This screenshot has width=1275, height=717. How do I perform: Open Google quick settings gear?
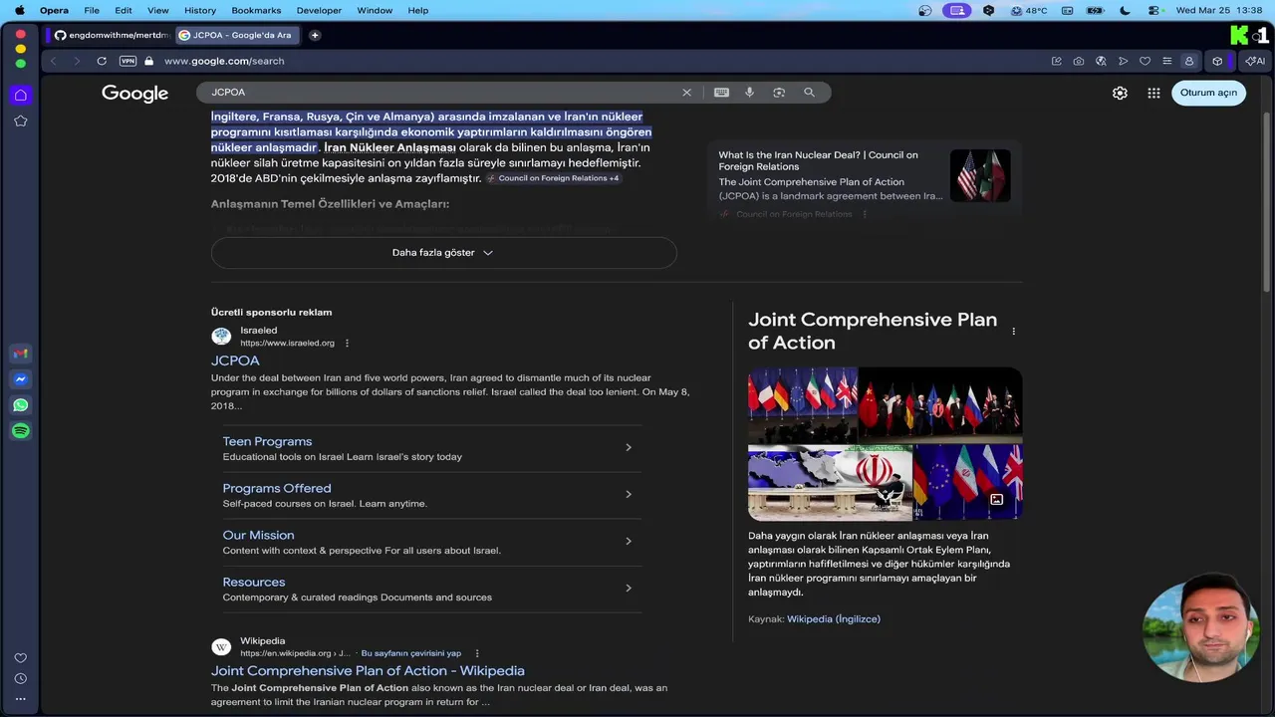(x=1120, y=93)
